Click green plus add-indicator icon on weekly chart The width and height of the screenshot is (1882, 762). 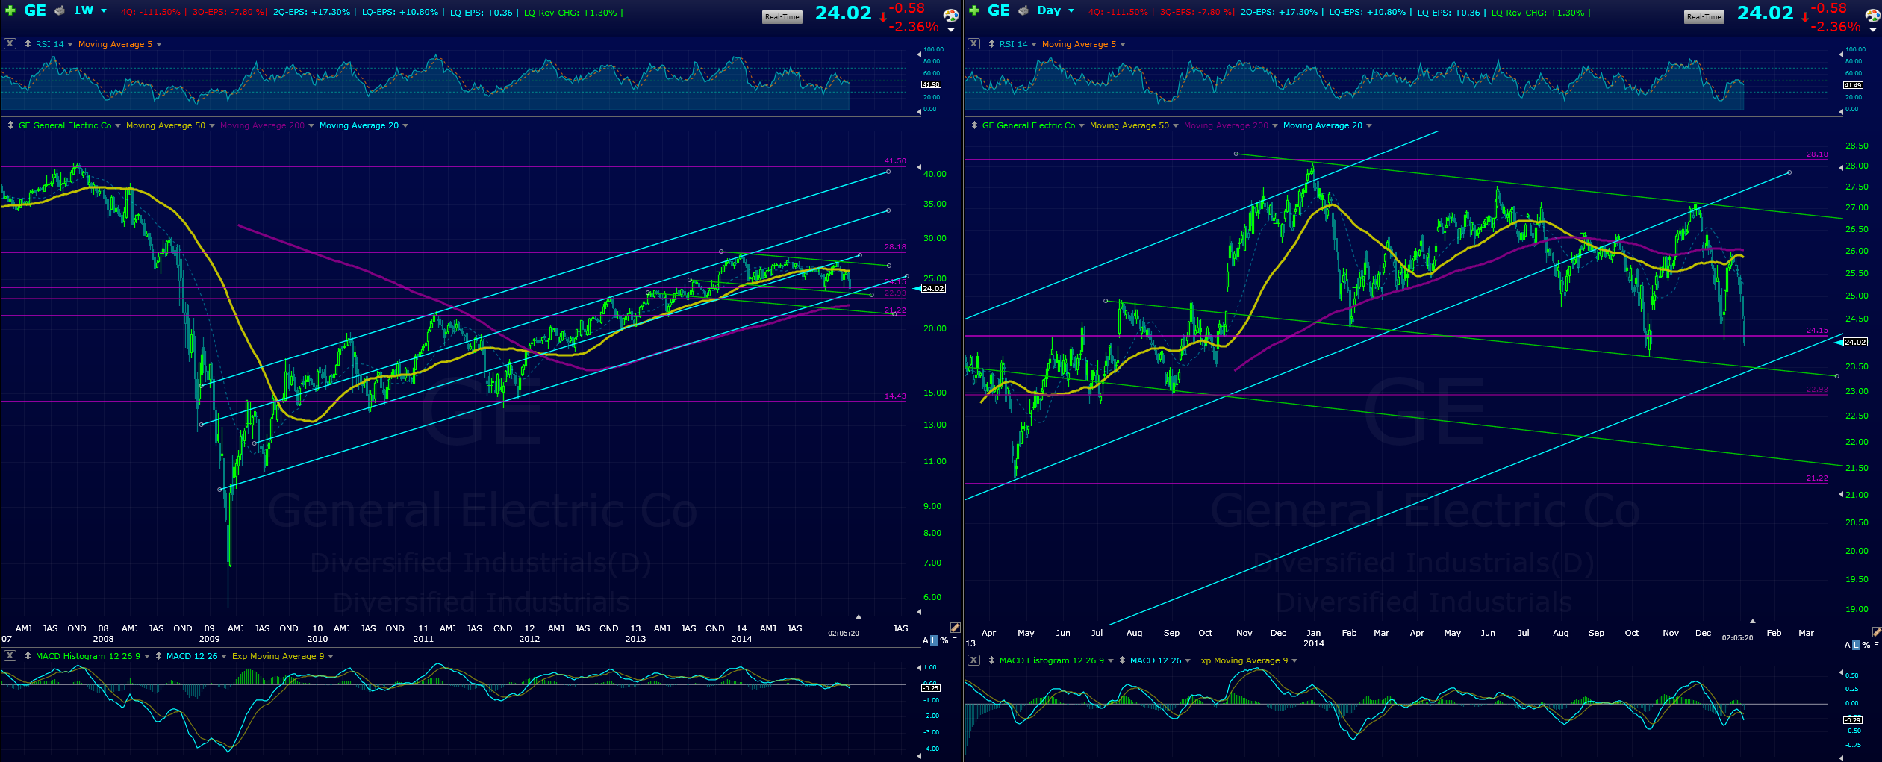pos(10,11)
